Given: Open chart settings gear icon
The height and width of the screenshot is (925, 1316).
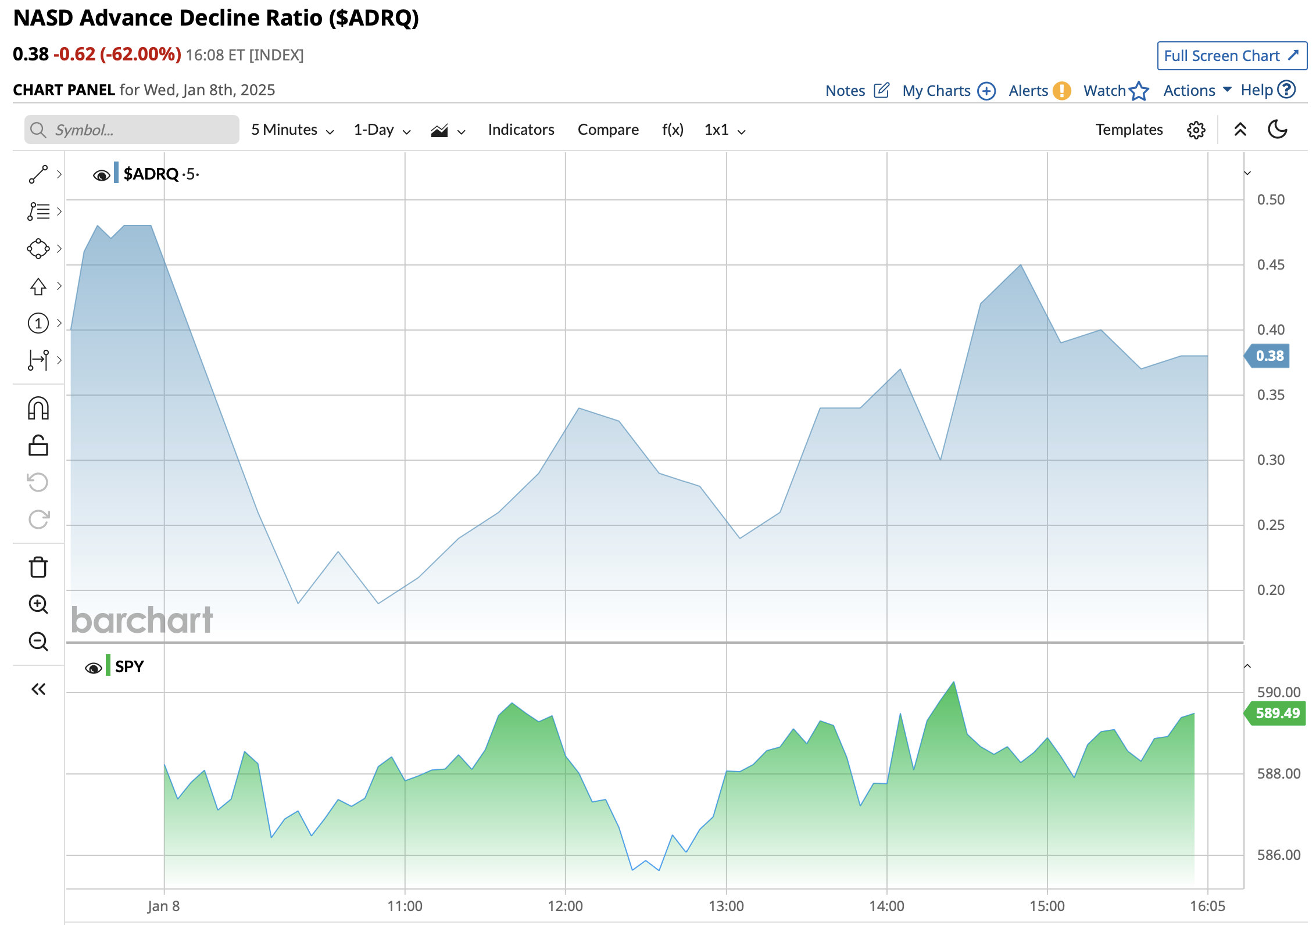Looking at the screenshot, I should (x=1196, y=130).
